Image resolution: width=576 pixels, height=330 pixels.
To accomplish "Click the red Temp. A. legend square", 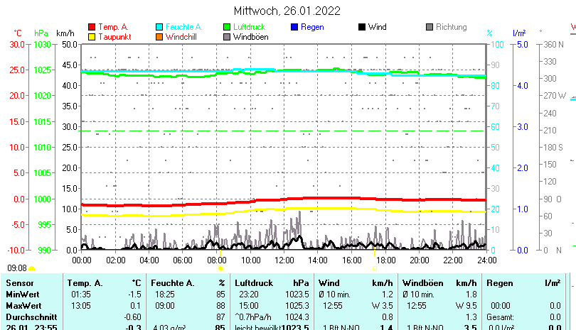I will (x=92, y=27).
